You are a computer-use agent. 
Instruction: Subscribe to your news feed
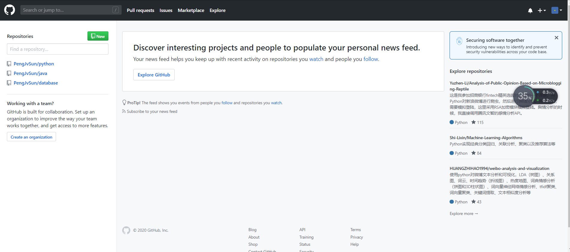point(152,112)
